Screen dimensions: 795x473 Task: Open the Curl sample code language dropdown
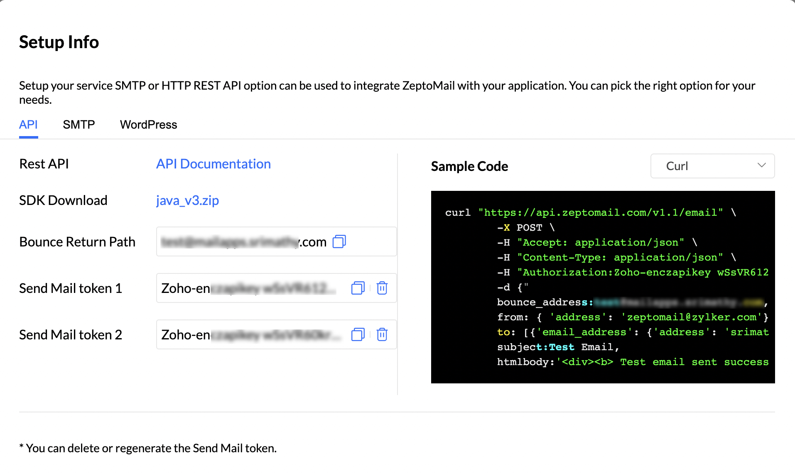point(712,166)
